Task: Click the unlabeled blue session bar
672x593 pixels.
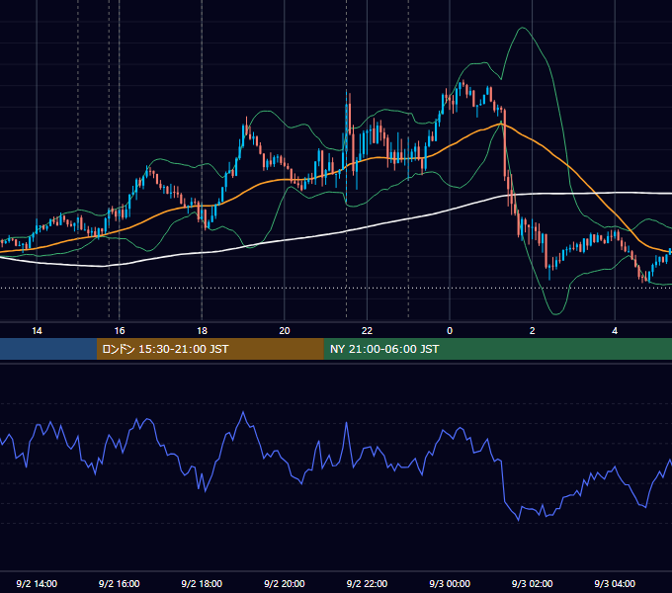Action: [48, 349]
